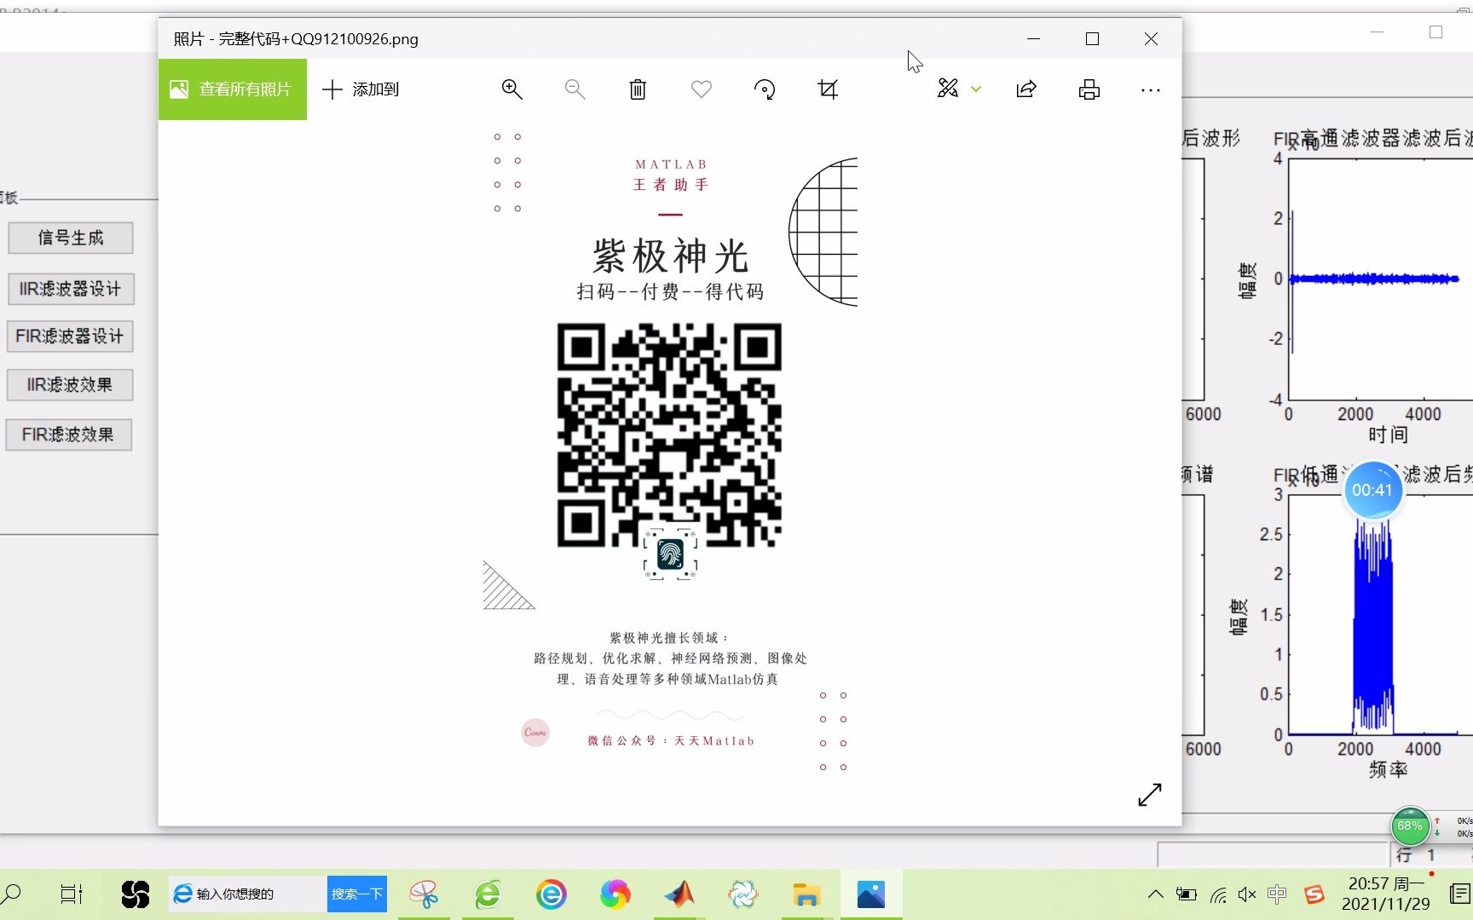Click the black fan-shaped taskbar app icon
1473x920 pixels.
135,894
